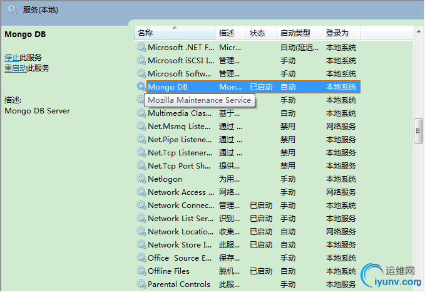Screen dimensions: 425x292
Task: Click 已启动 status in Mongo DB row
Action: pyautogui.click(x=261, y=87)
